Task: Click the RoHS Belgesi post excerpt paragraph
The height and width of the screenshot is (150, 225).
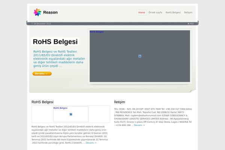Action: tap(70, 135)
